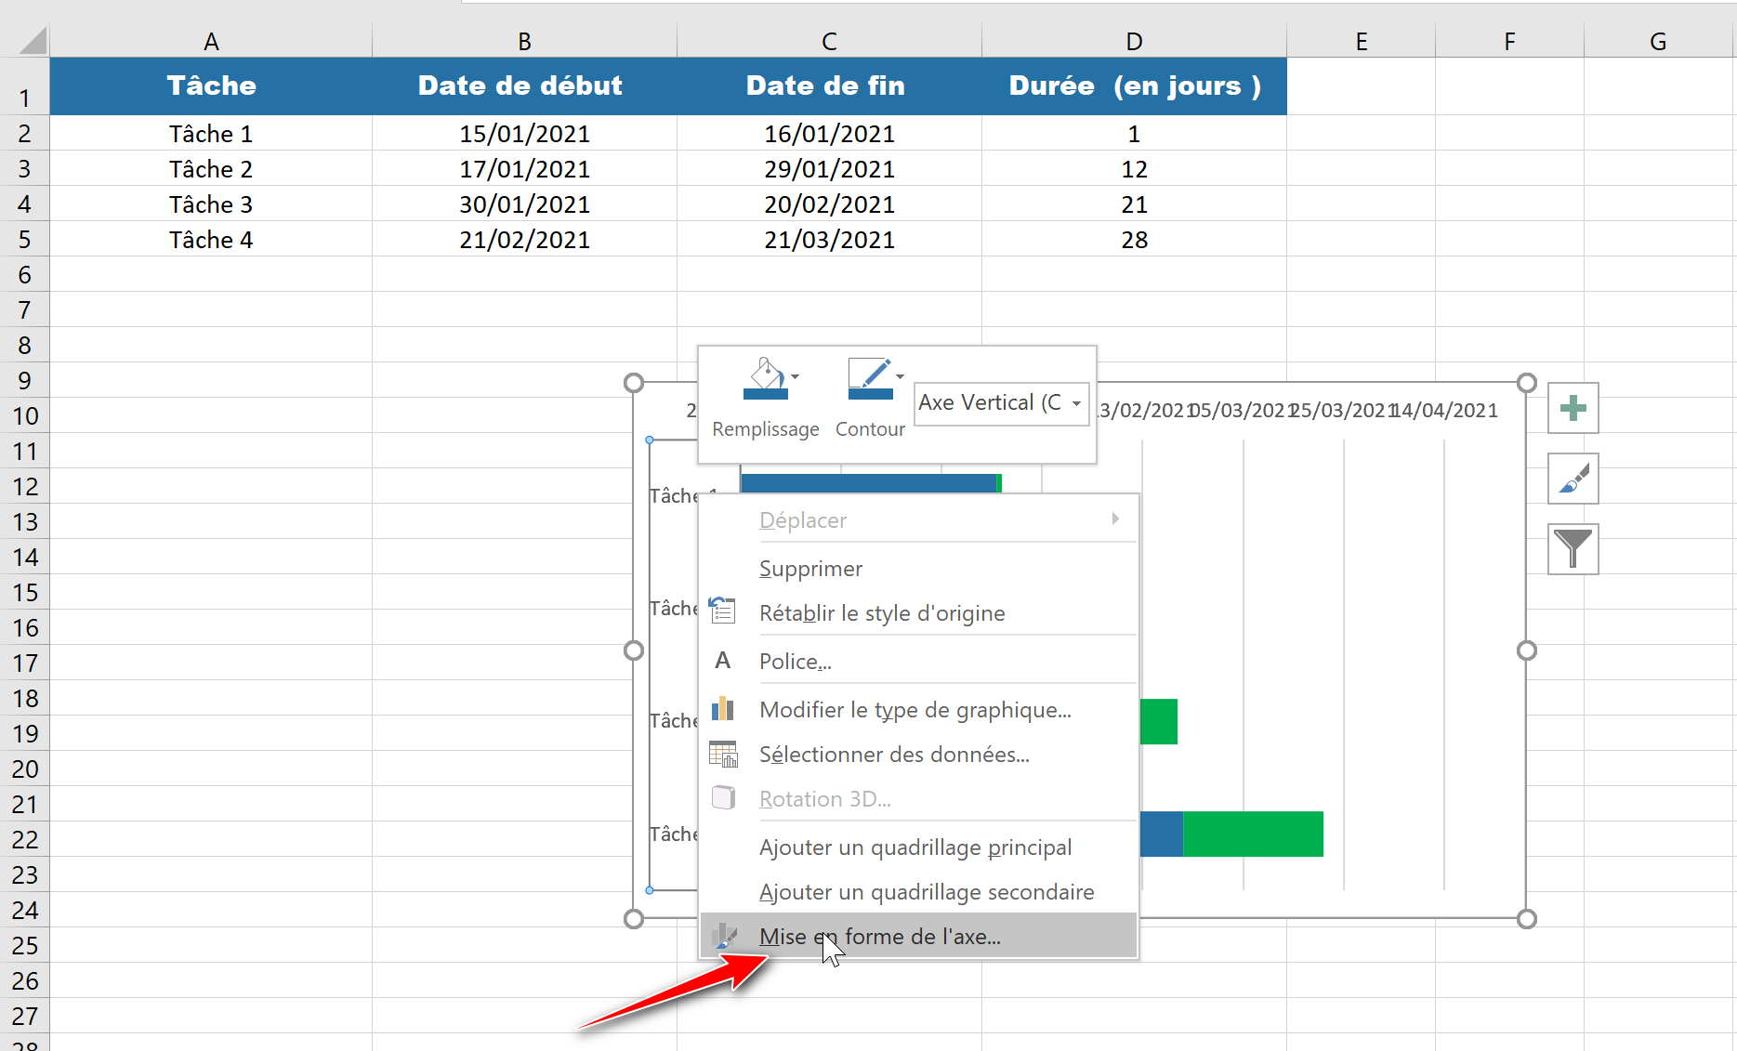The width and height of the screenshot is (1737, 1051).
Task: Click the Rétablir le style d'origine icon
Action: coord(723,612)
